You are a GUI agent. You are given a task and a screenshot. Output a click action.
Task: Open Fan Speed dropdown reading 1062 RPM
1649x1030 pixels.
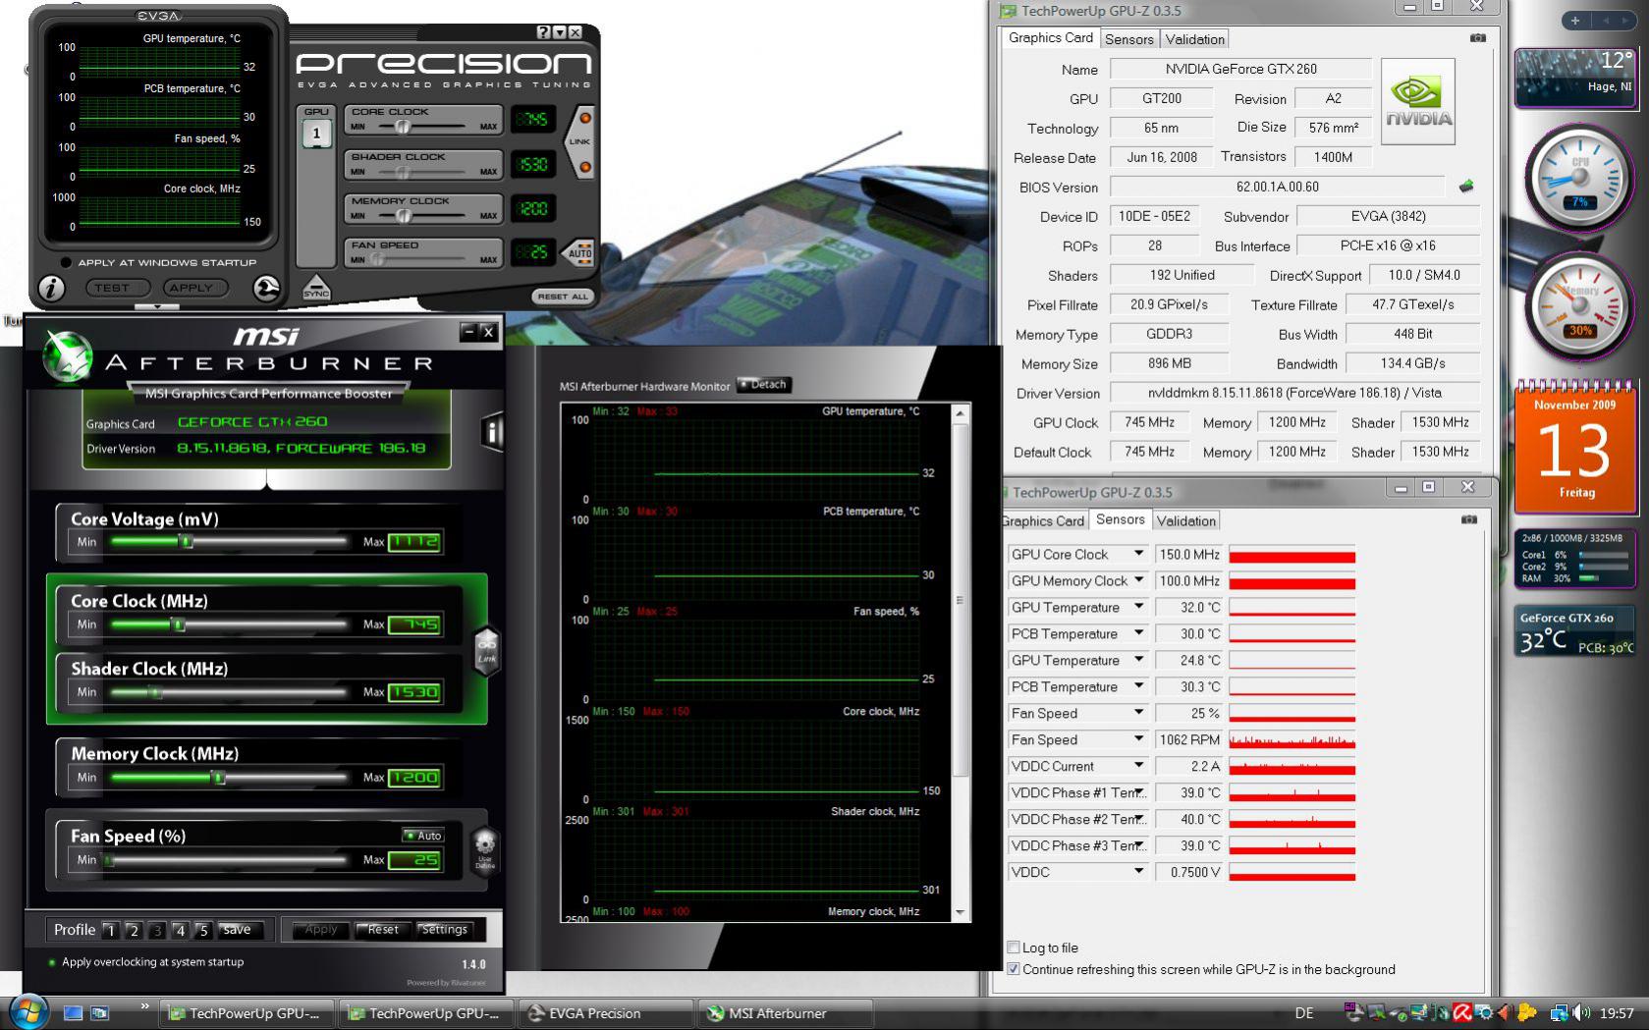tap(1138, 739)
